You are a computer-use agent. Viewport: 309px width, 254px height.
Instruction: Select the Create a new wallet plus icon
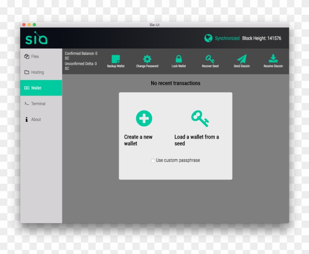point(144,118)
